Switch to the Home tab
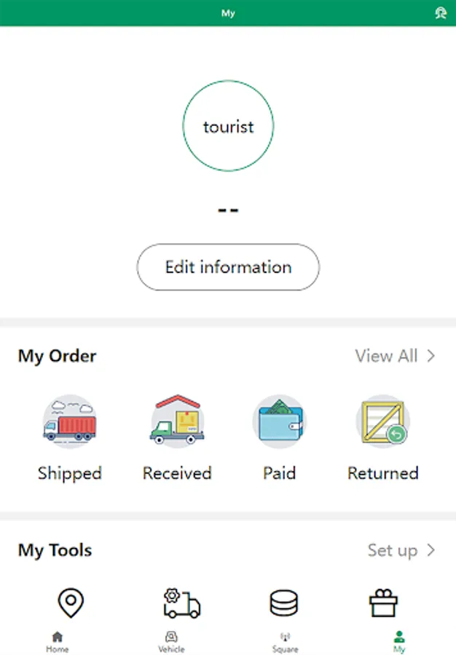The height and width of the screenshot is (655, 456). (x=57, y=642)
